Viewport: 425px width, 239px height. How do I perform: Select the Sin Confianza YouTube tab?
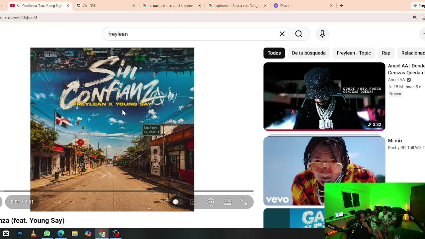point(40,6)
